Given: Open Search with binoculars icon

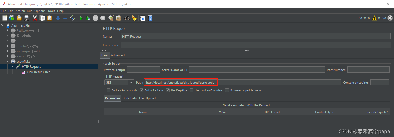Looking at the screenshot, I should coord(127,18).
